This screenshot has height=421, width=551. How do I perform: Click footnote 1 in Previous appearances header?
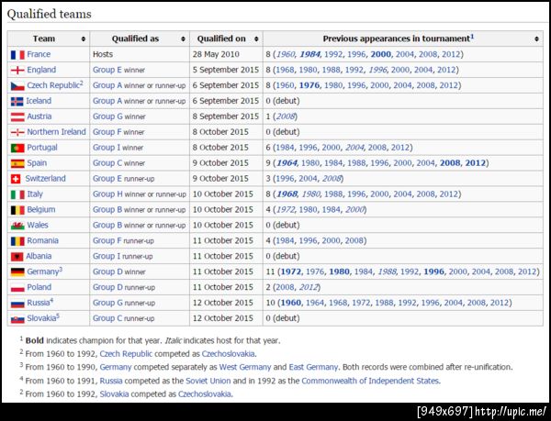click(472, 36)
